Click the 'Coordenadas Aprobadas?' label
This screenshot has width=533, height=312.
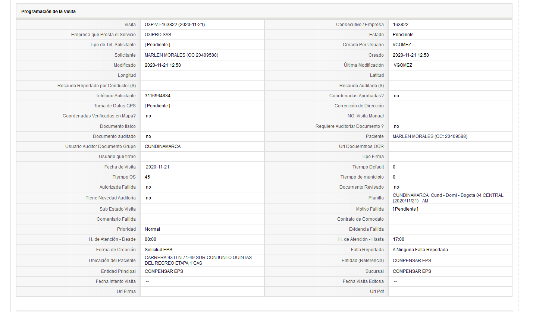click(x=357, y=96)
